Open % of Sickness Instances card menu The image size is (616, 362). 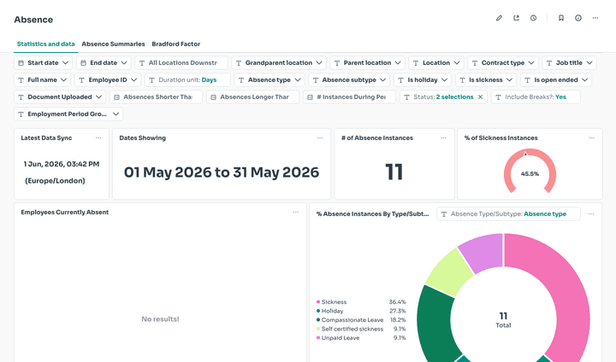coord(592,138)
